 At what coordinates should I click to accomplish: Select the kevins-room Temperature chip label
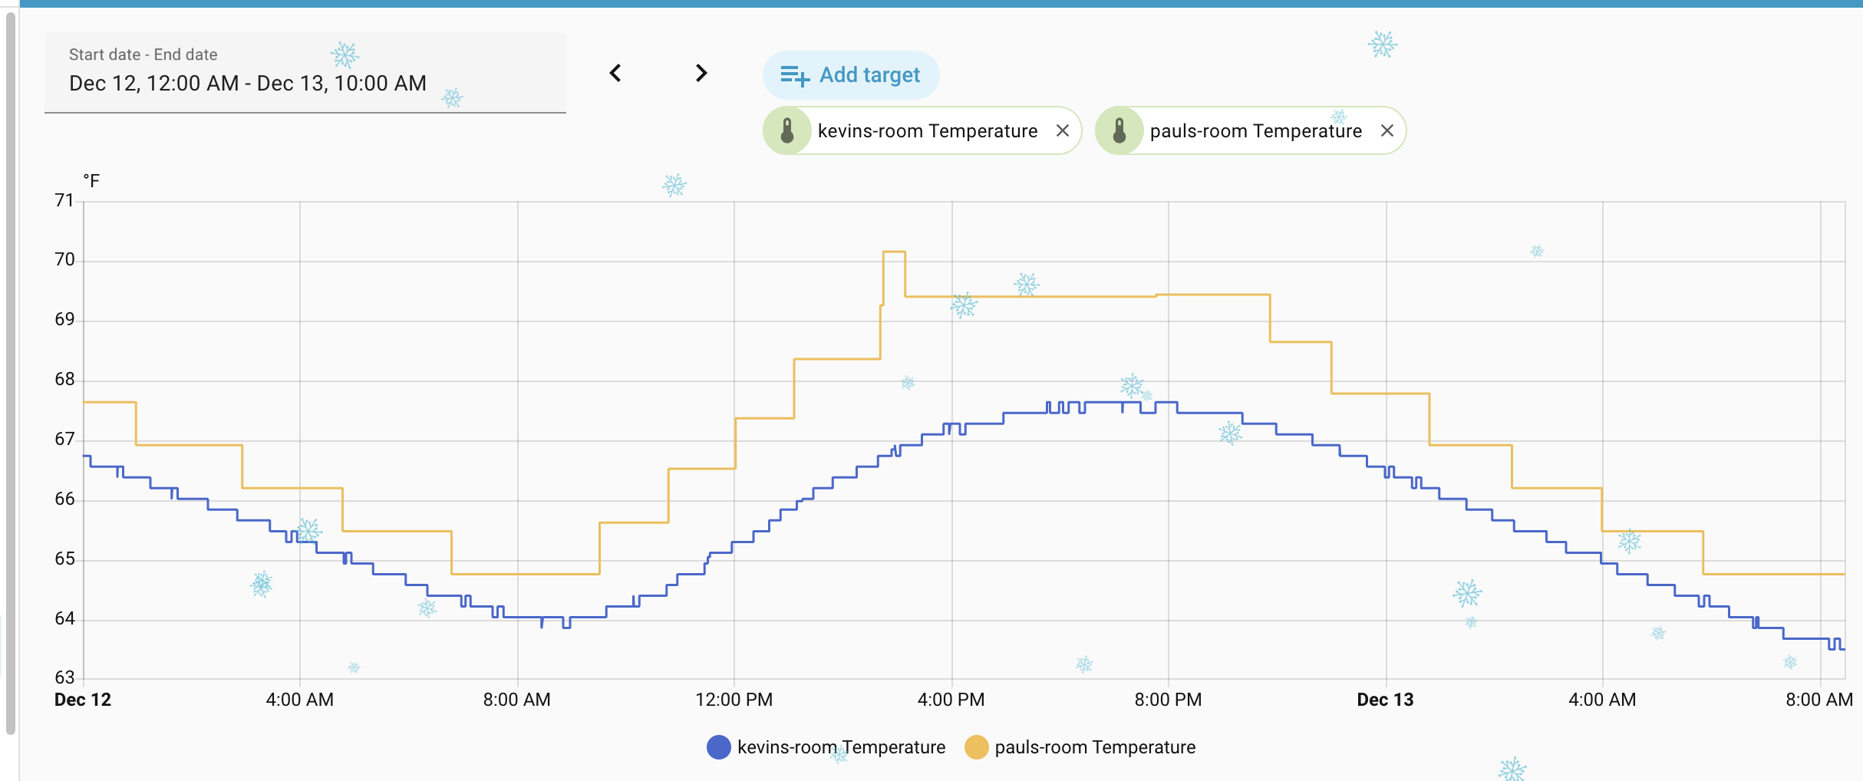click(x=927, y=131)
